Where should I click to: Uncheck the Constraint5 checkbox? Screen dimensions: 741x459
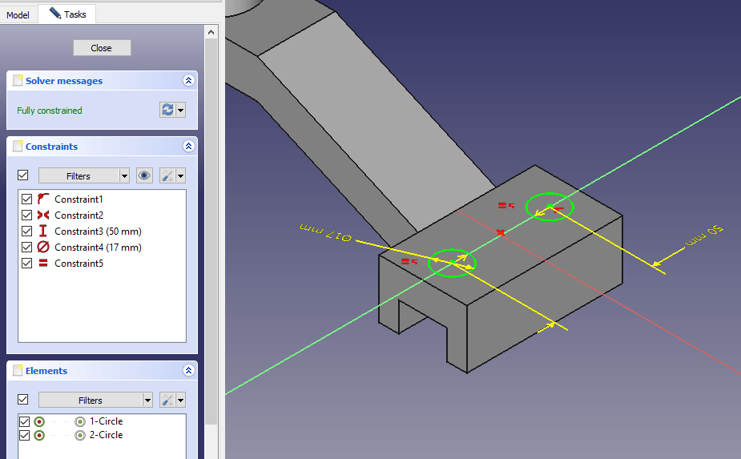point(27,264)
